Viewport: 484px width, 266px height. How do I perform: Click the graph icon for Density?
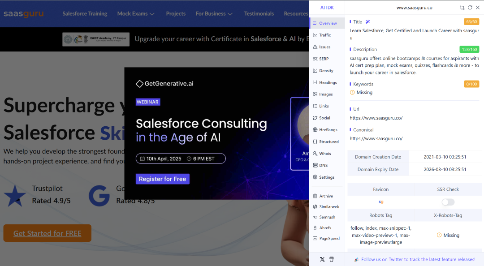(315, 71)
